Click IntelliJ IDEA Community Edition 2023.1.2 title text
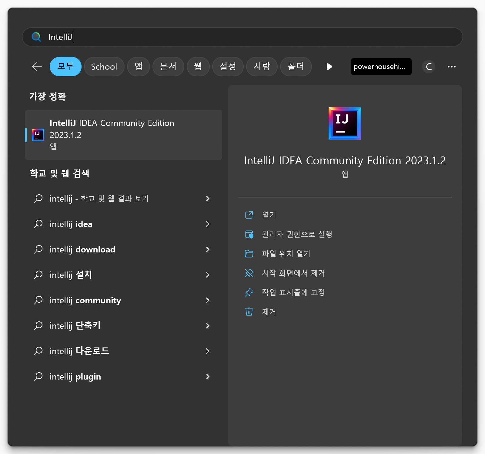The height and width of the screenshot is (454, 485). tap(345, 160)
